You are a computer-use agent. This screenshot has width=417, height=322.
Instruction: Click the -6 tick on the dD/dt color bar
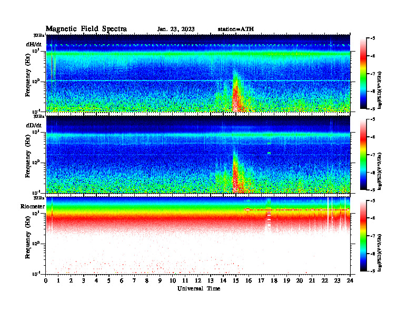coord(373,137)
